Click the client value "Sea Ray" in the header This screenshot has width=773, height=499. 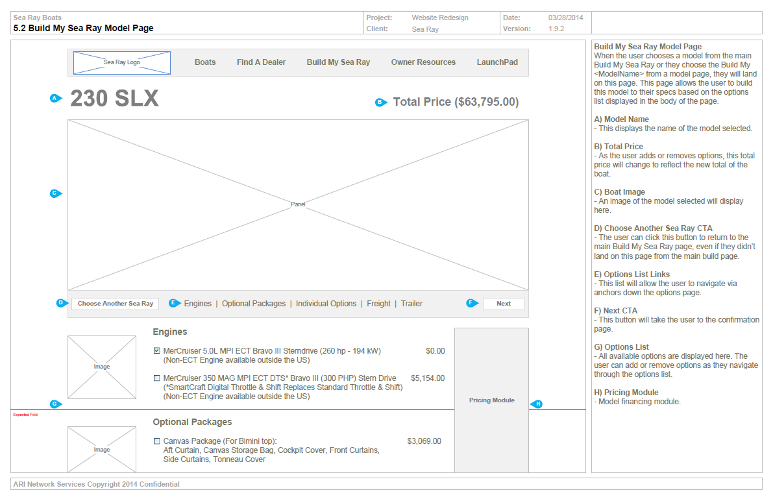[426, 29]
